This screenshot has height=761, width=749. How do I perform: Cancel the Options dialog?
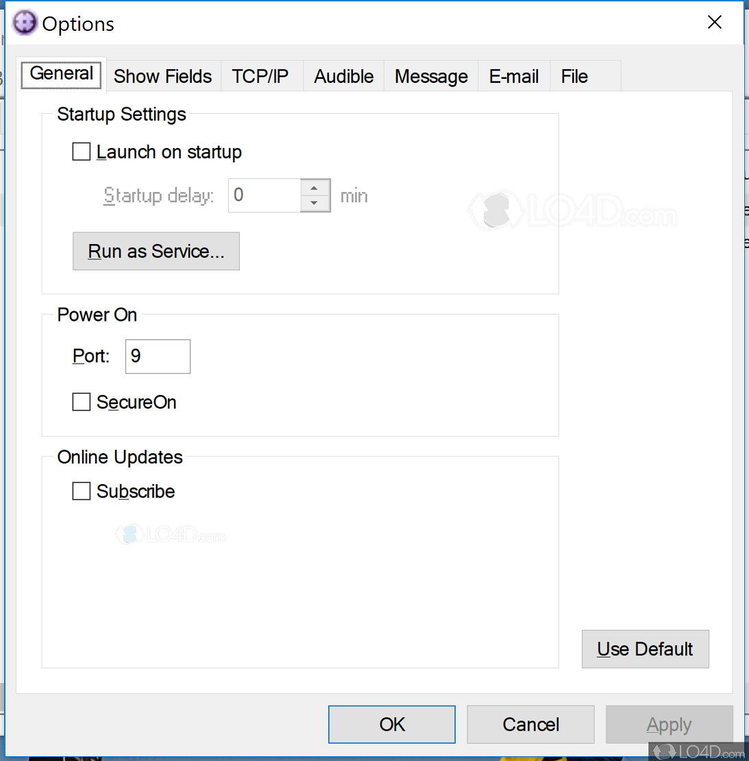pyautogui.click(x=530, y=724)
